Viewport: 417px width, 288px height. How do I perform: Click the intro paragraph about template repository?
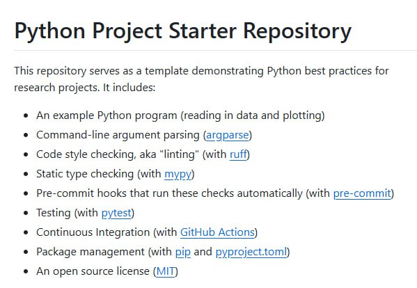(x=201, y=79)
